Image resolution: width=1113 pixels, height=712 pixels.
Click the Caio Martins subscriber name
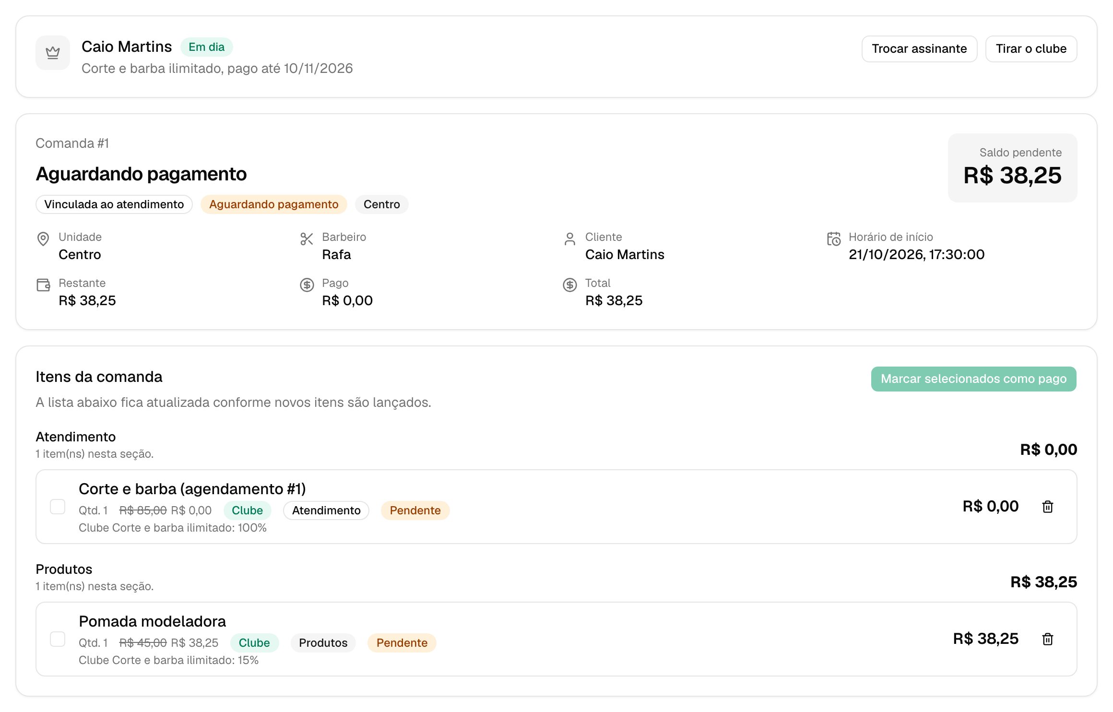click(x=127, y=47)
